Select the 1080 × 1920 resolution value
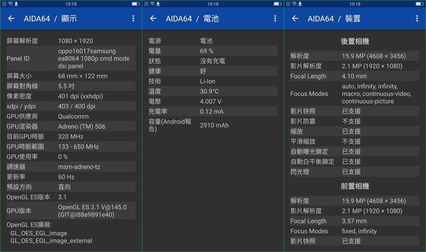 (75, 41)
